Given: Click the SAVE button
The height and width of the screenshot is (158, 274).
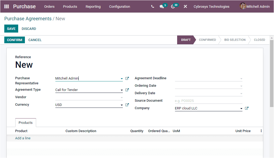Looking at the screenshot, I should (11, 29).
